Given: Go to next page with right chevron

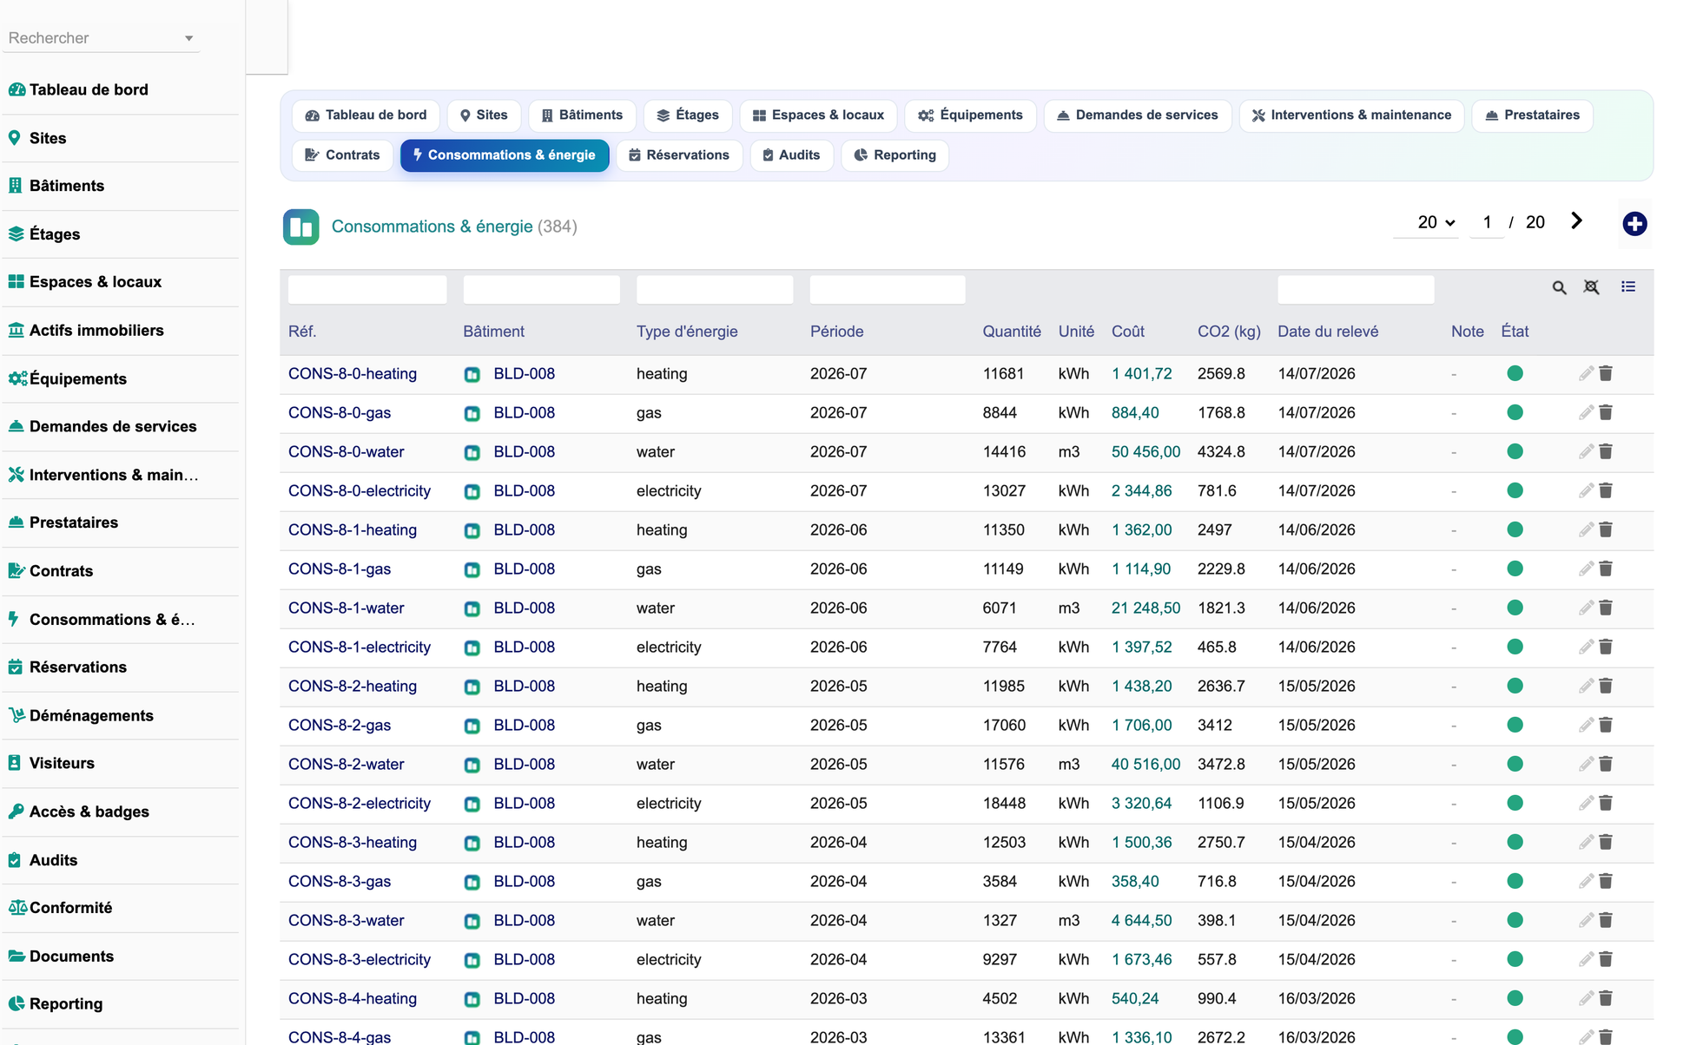Looking at the screenshot, I should [1576, 221].
